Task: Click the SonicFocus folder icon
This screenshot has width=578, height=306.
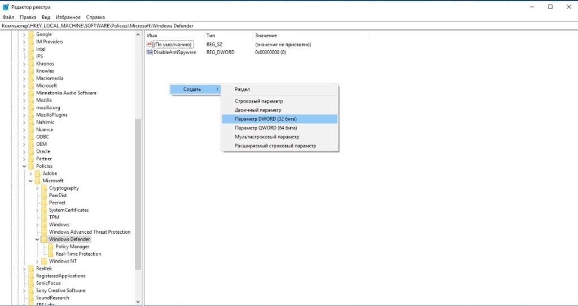Action: click(32, 283)
